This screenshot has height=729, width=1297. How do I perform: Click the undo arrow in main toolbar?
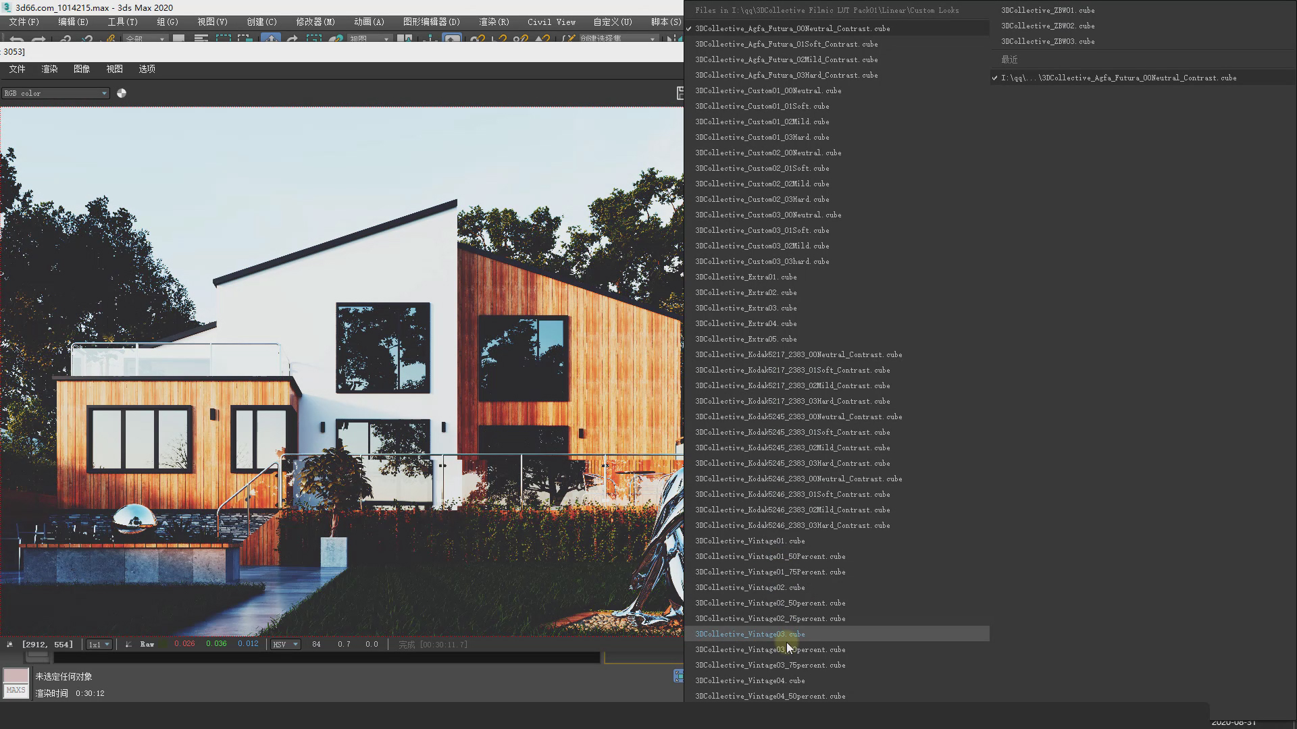(18, 40)
